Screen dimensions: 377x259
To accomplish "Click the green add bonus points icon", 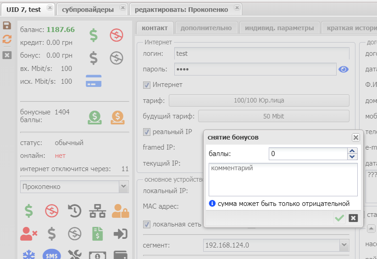I will coord(94,118).
